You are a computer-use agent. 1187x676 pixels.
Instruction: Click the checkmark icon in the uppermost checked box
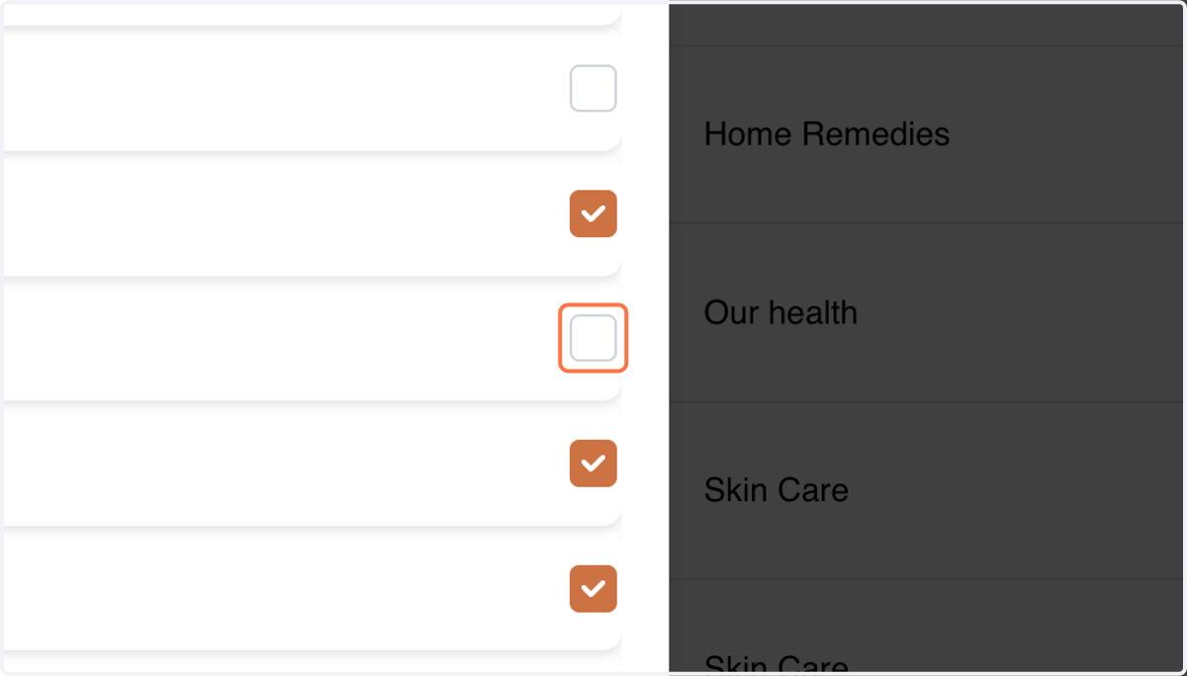click(x=593, y=213)
